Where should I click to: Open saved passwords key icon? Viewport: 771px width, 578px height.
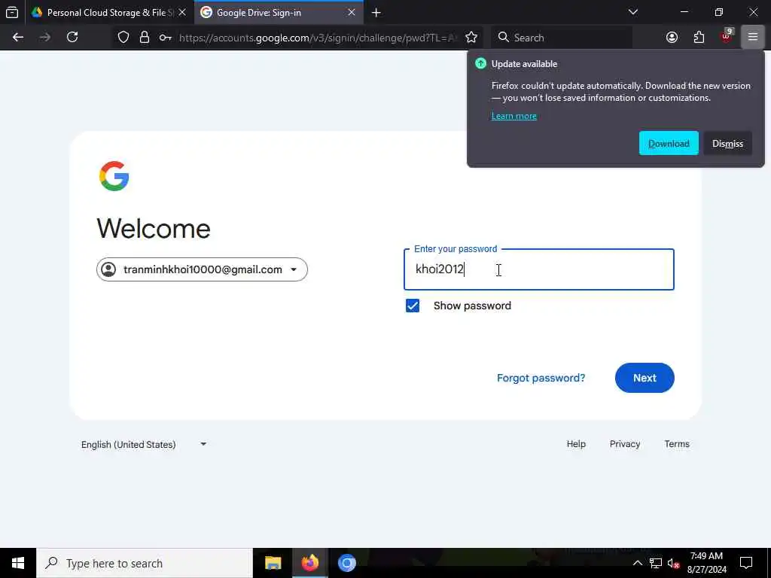click(165, 38)
